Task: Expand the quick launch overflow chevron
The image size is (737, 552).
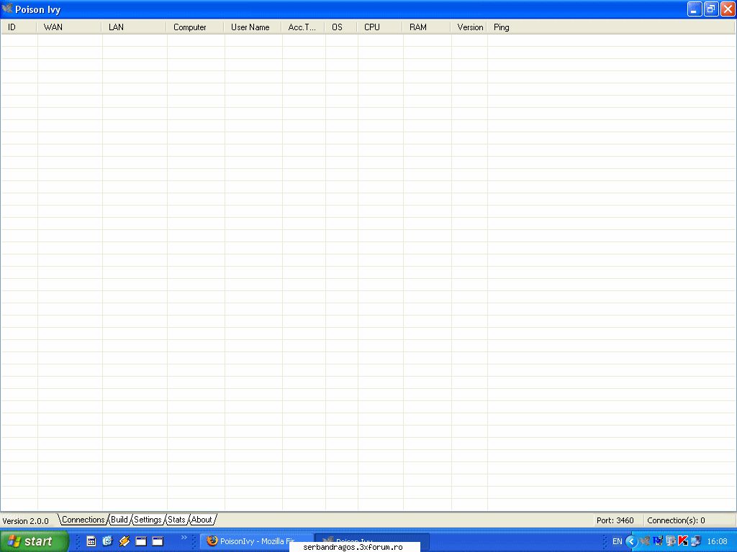Action: [184, 538]
